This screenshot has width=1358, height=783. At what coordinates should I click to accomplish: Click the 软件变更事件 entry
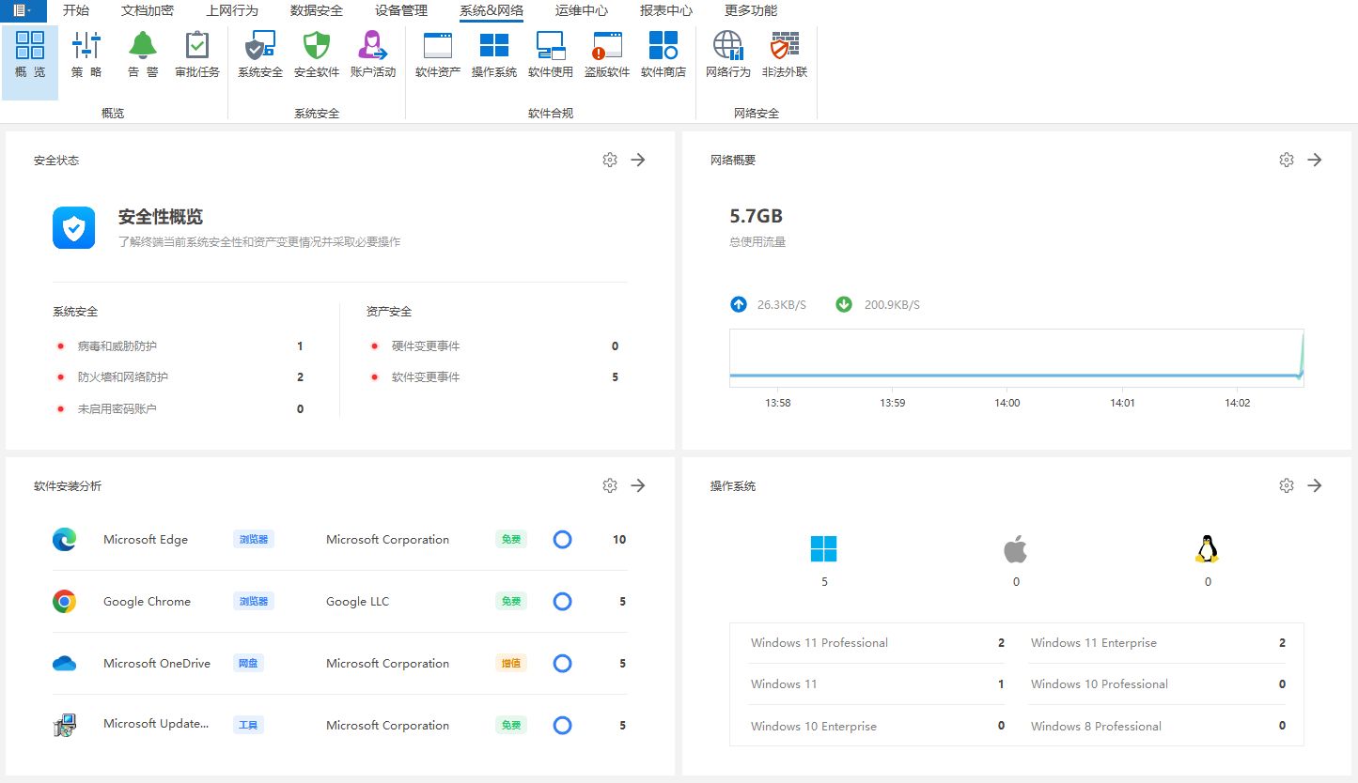tap(426, 377)
